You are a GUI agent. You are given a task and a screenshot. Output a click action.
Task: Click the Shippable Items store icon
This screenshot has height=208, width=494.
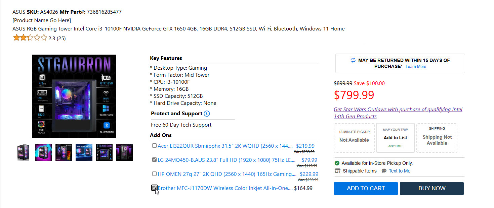tap(337, 171)
